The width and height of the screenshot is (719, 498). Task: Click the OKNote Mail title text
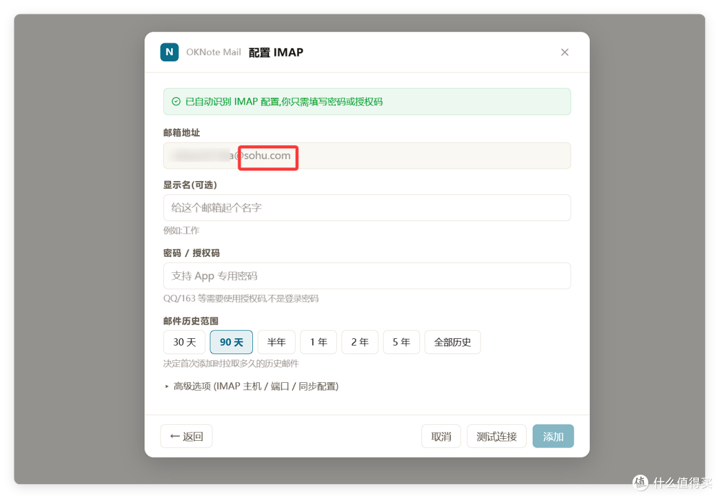pos(213,53)
